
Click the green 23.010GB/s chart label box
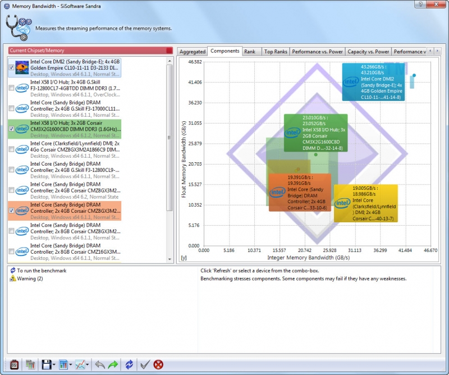pyautogui.click(x=316, y=132)
